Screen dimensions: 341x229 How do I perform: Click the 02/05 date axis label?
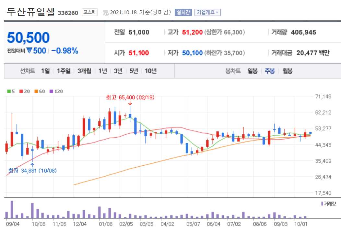click(126, 224)
